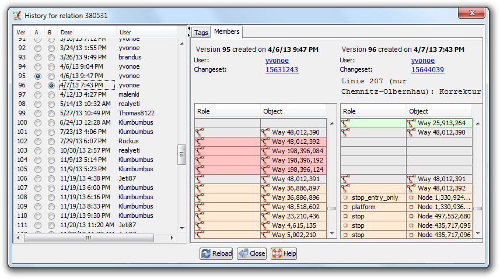Click the version 96 members scrollbar thumb

click(478, 209)
